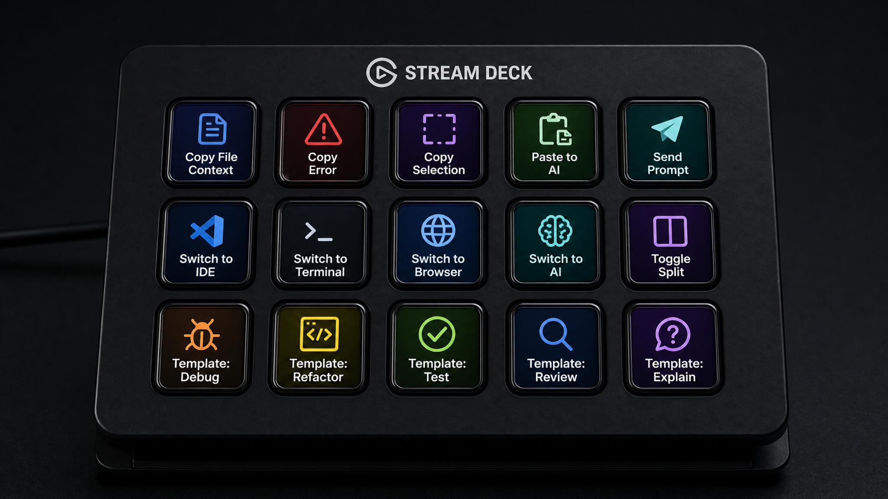
Task: Trigger the Copy Selection key
Action: 439,143
